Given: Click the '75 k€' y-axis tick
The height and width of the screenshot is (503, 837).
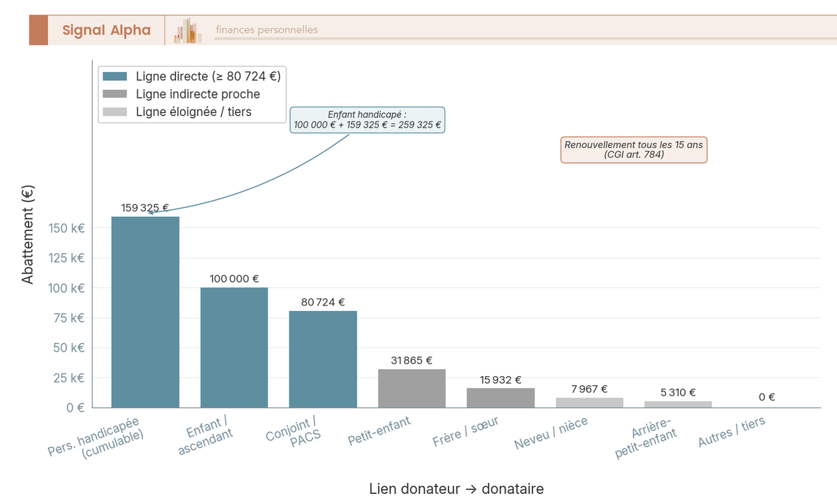Looking at the screenshot, I should [70, 318].
